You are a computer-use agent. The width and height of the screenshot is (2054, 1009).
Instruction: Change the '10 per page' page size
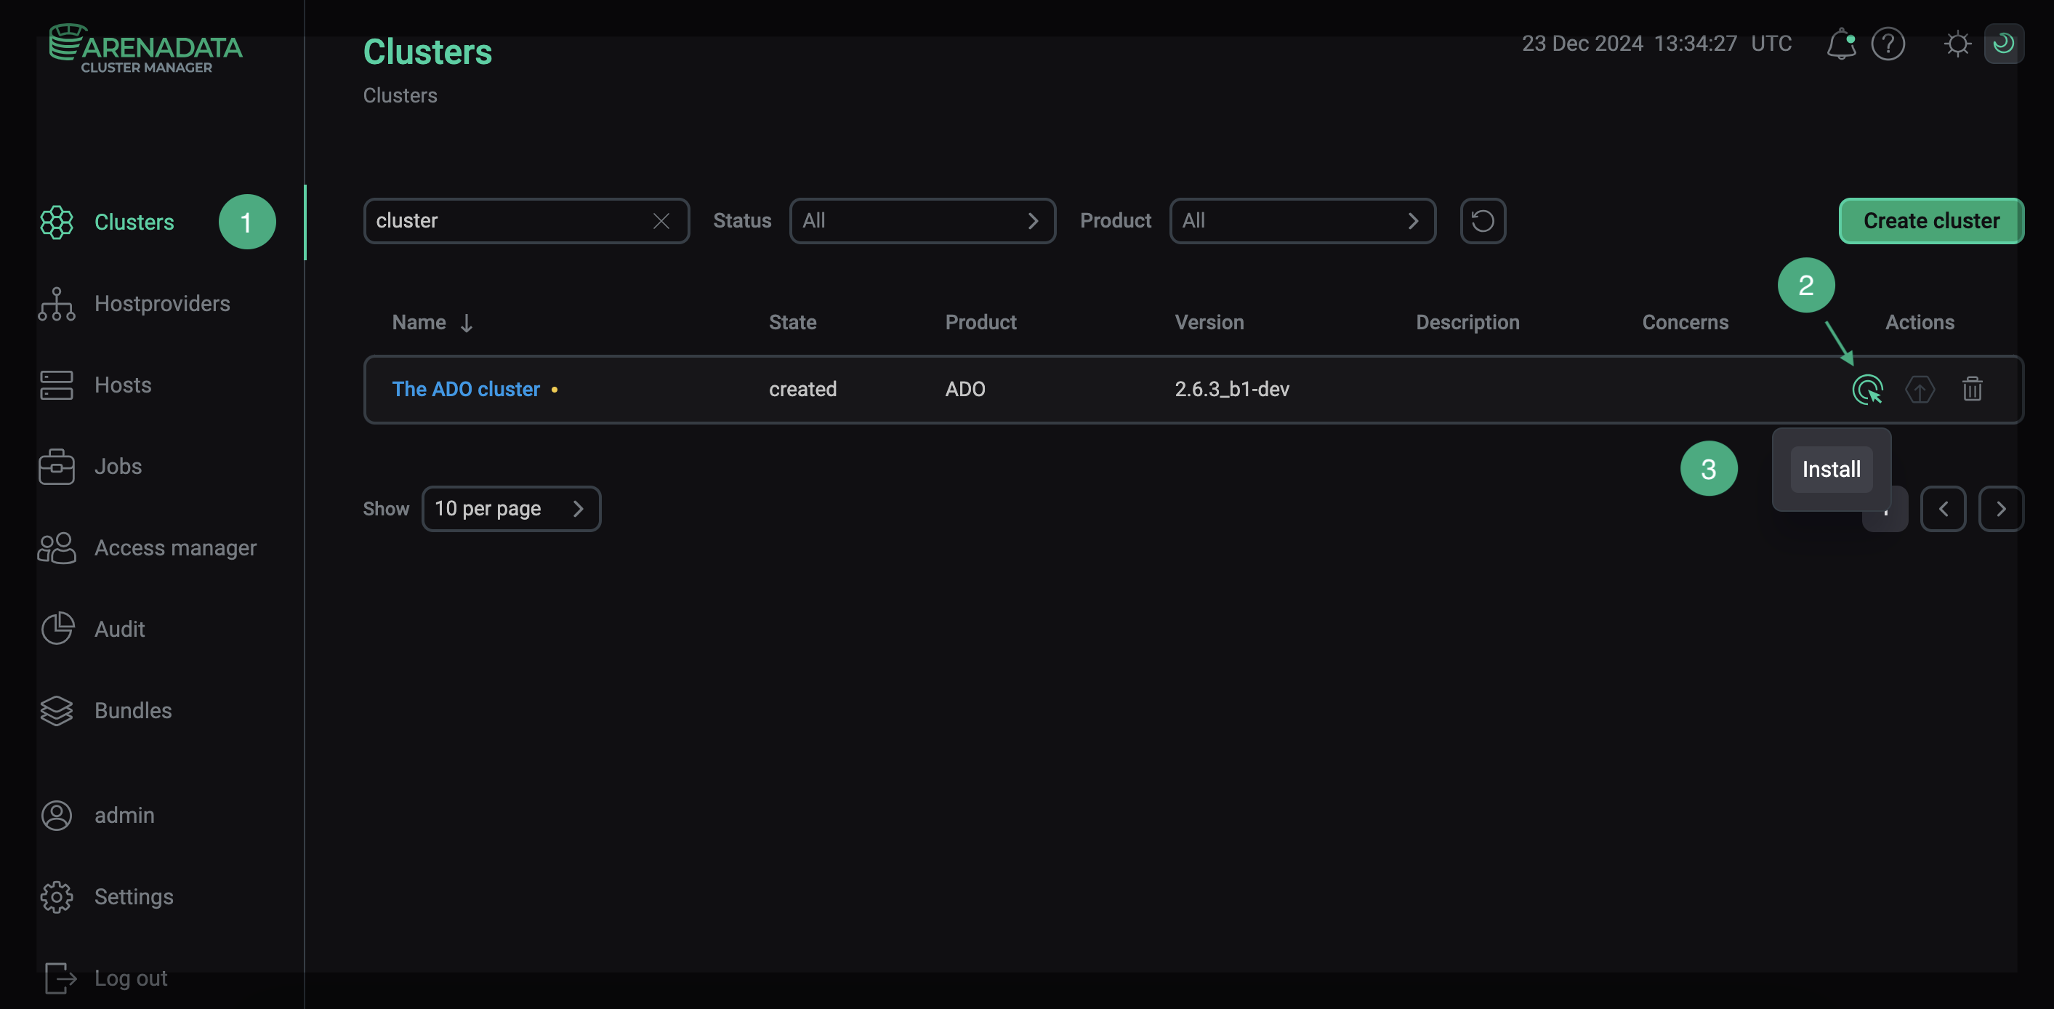click(x=511, y=508)
